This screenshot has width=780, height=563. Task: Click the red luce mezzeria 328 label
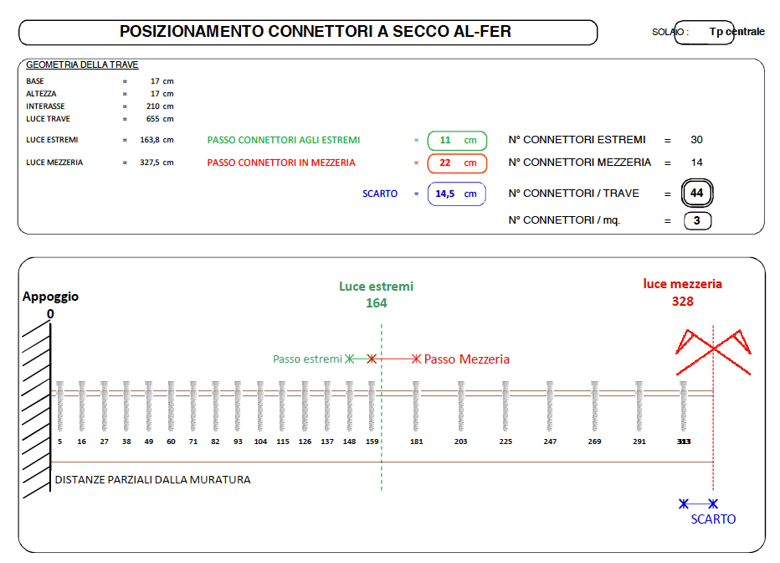click(x=683, y=292)
